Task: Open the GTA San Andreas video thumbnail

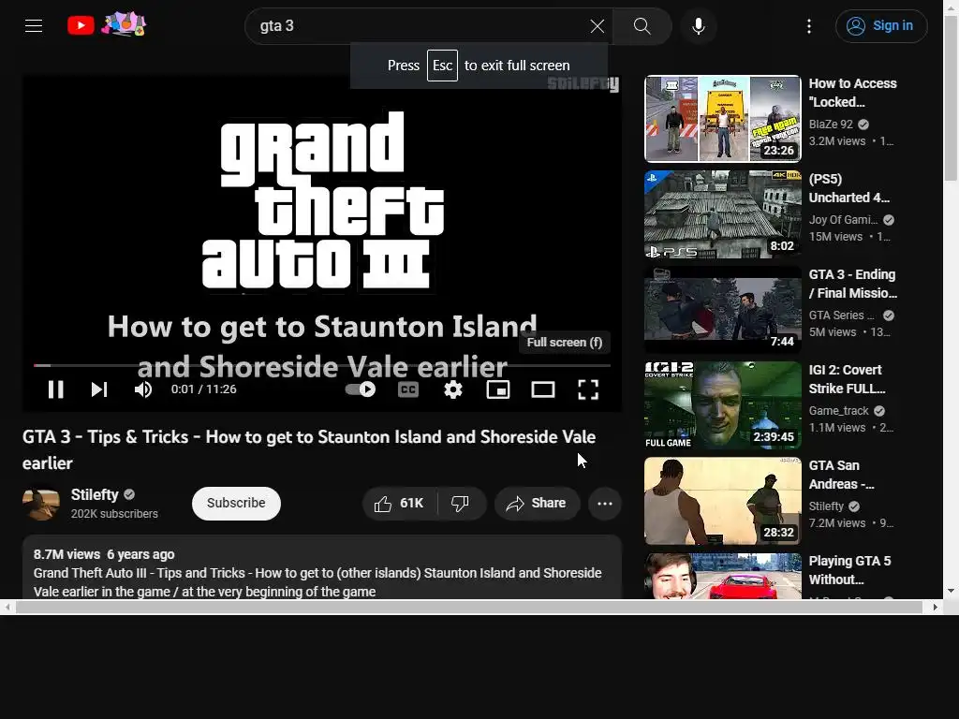Action: [723, 501]
